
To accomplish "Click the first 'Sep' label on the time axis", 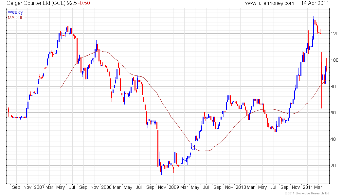I will [16, 187].
